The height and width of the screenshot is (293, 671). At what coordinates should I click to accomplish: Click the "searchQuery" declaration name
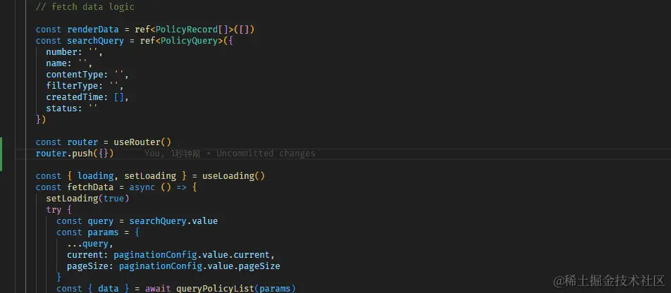[x=95, y=41]
